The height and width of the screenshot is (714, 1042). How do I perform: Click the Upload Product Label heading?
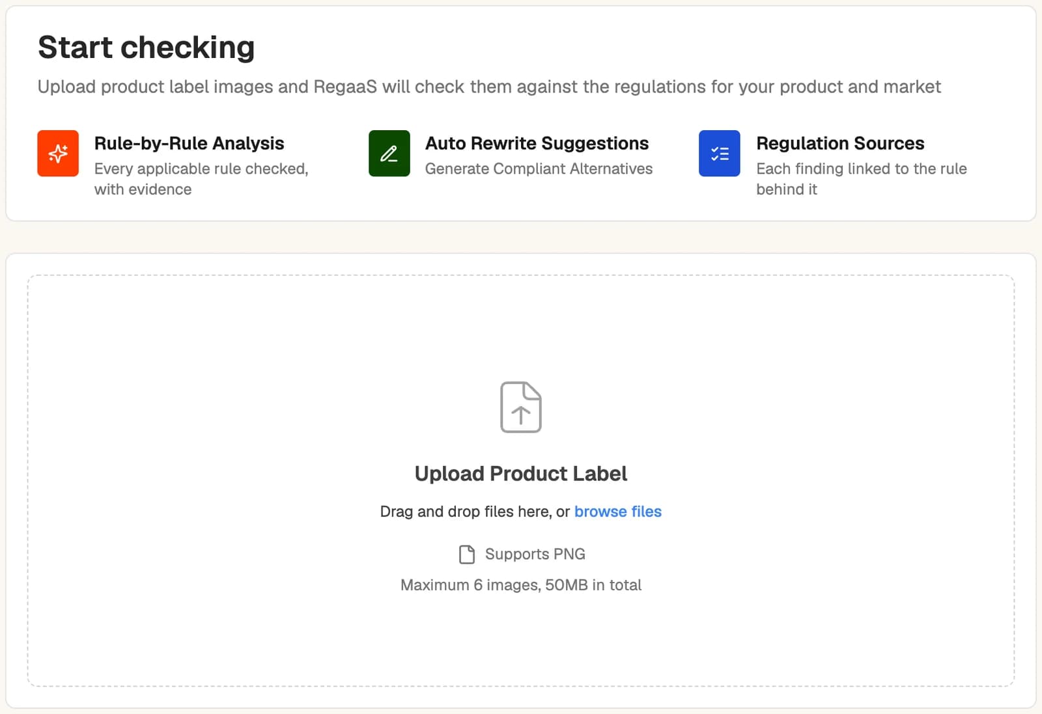point(521,474)
